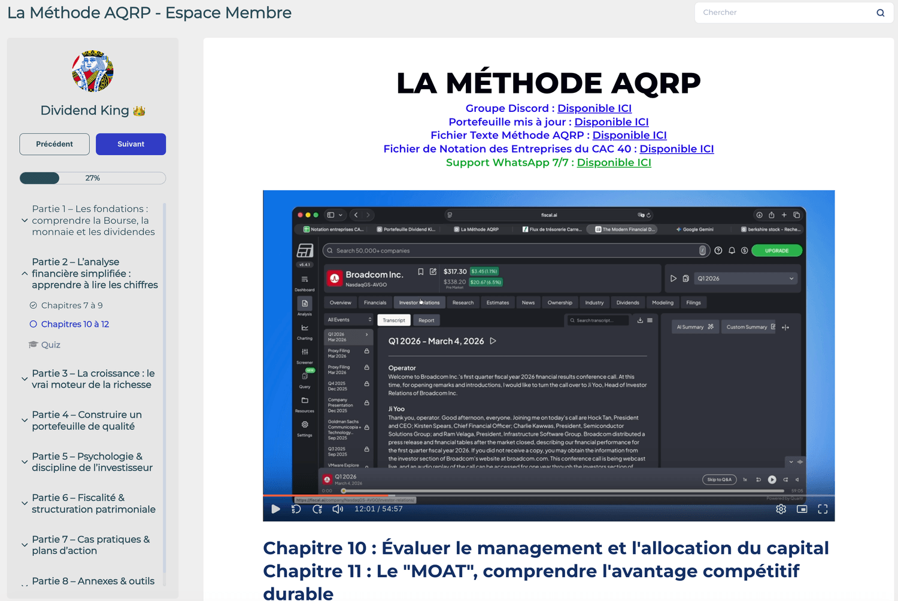Switch video to picture-in-picture mode
The width and height of the screenshot is (898, 601).
[802, 509]
